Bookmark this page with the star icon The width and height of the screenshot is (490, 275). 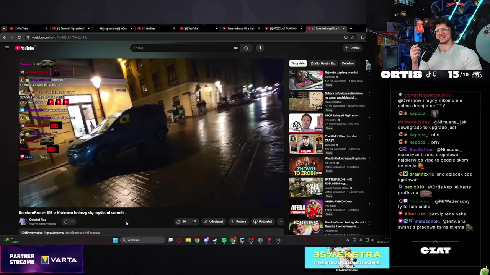pos(352,37)
